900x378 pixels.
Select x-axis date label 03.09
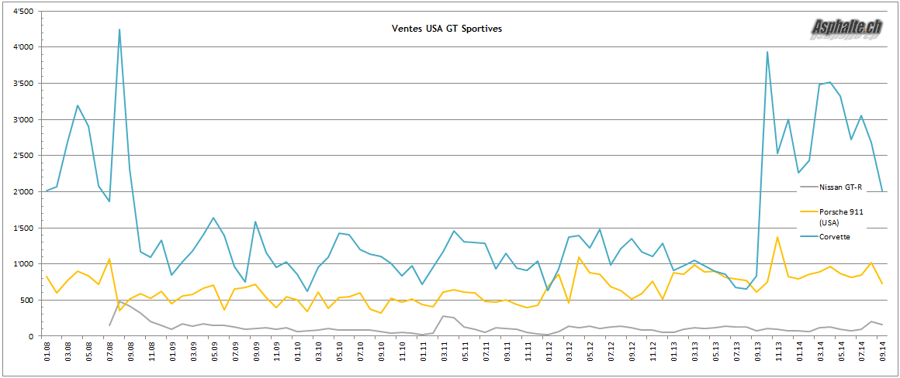click(193, 351)
